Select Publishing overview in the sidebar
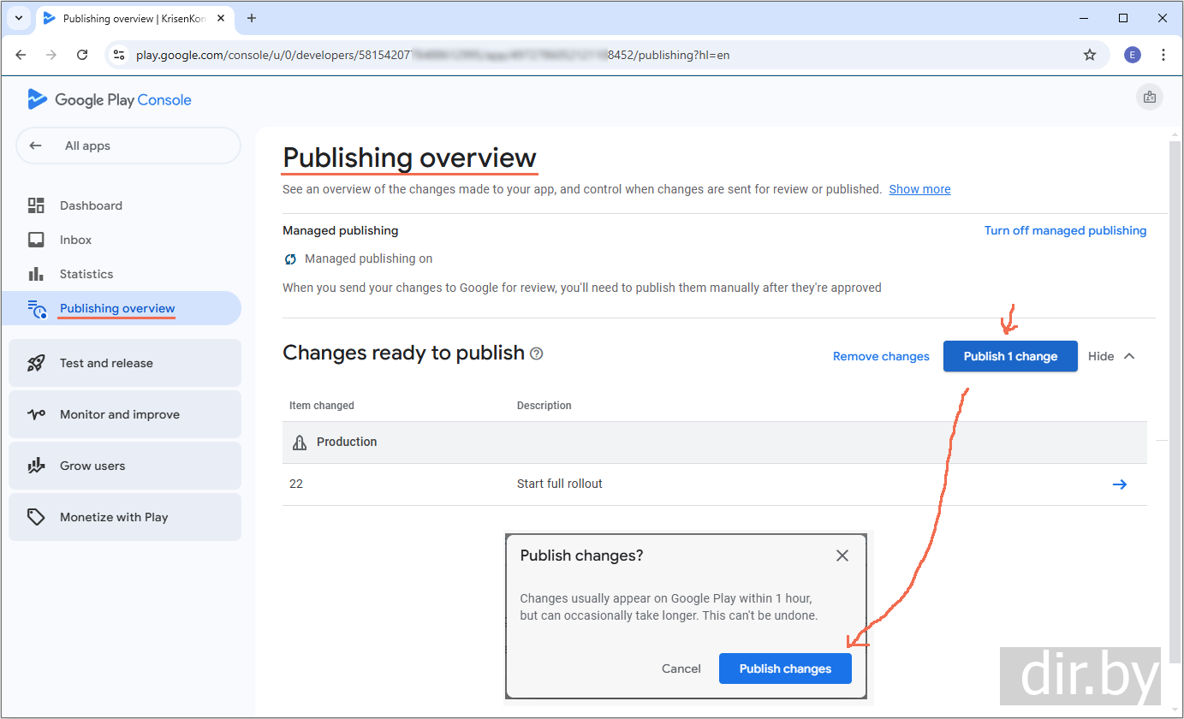This screenshot has width=1184, height=719. point(117,308)
